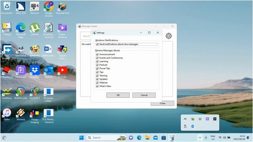Click the USB safely remove tray icon
The width and height of the screenshot is (253, 142).
(x=185, y=126)
